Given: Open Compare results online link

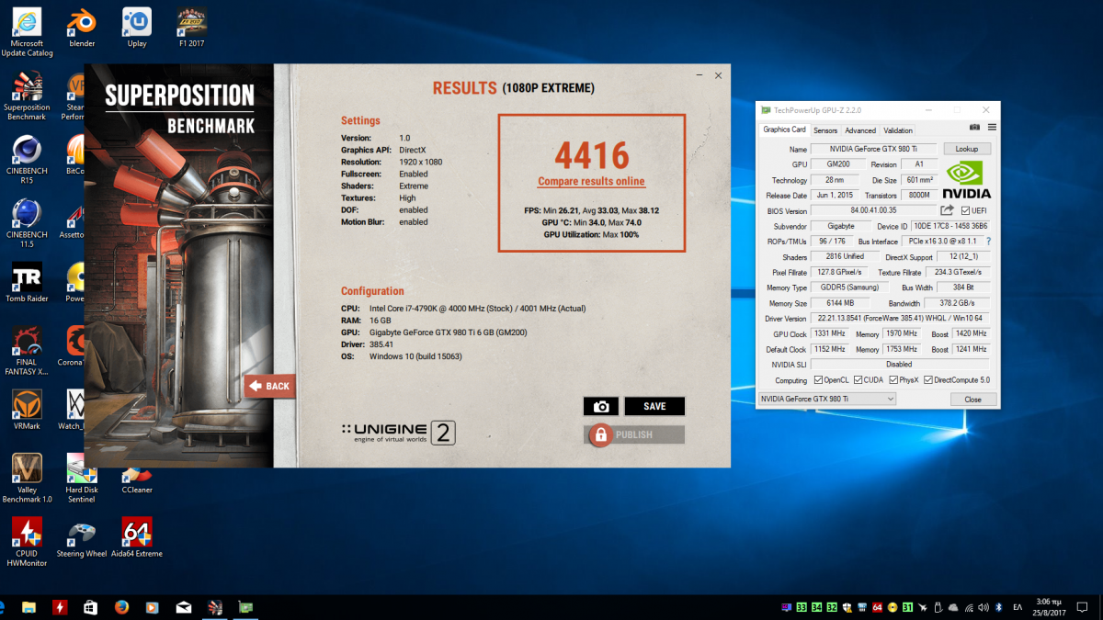Looking at the screenshot, I should point(591,181).
